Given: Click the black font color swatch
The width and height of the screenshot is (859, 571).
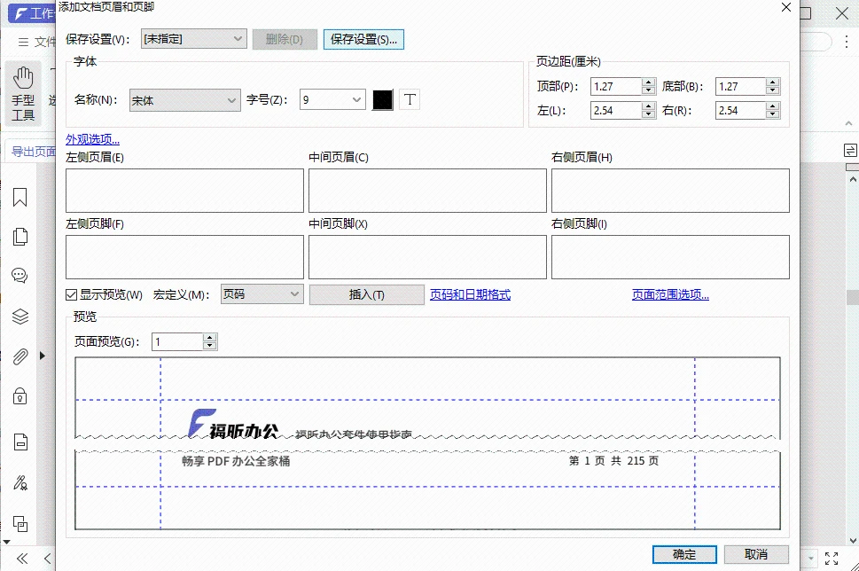Looking at the screenshot, I should [382, 99].
